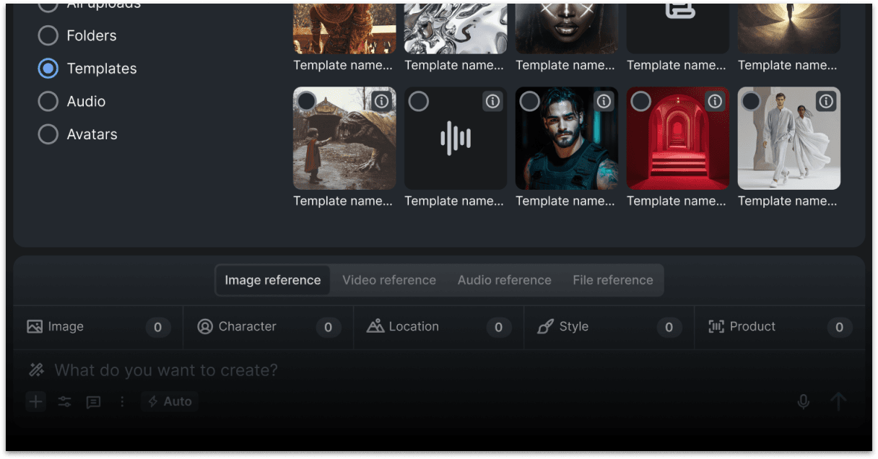
Task: Open the File reference tab
Action: (x=612, y=280)
